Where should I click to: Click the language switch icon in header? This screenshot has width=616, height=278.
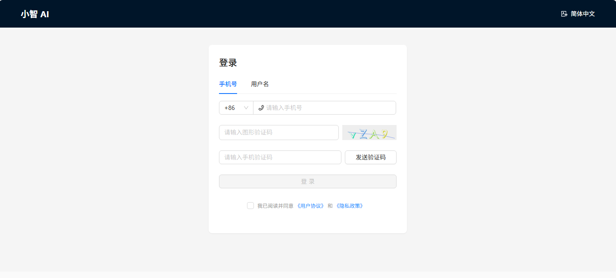(564, 14)
